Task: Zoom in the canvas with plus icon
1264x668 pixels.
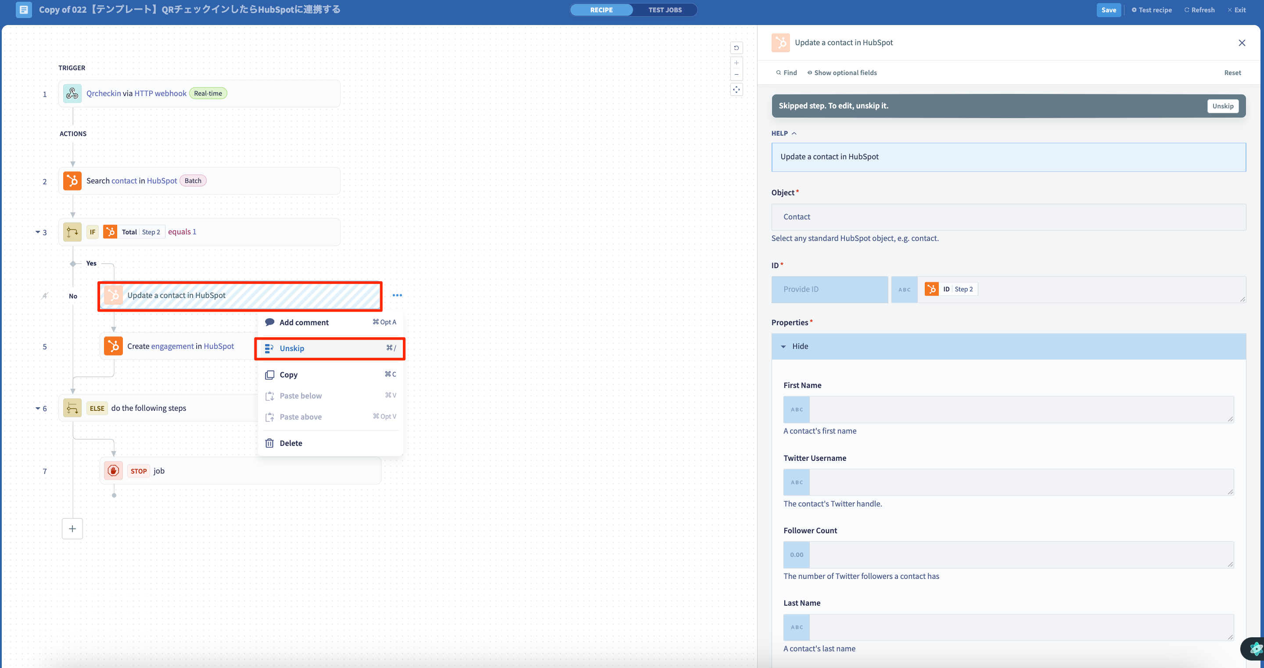Action: click(x=736, y=63)
